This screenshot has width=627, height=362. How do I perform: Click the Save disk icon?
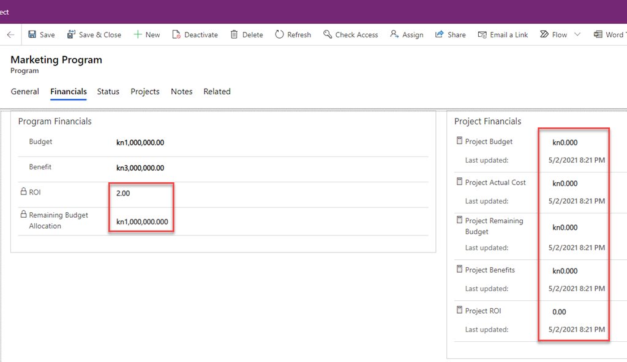coord(32,35)
